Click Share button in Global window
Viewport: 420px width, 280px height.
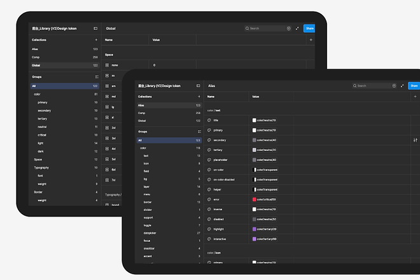click(309, 29)
